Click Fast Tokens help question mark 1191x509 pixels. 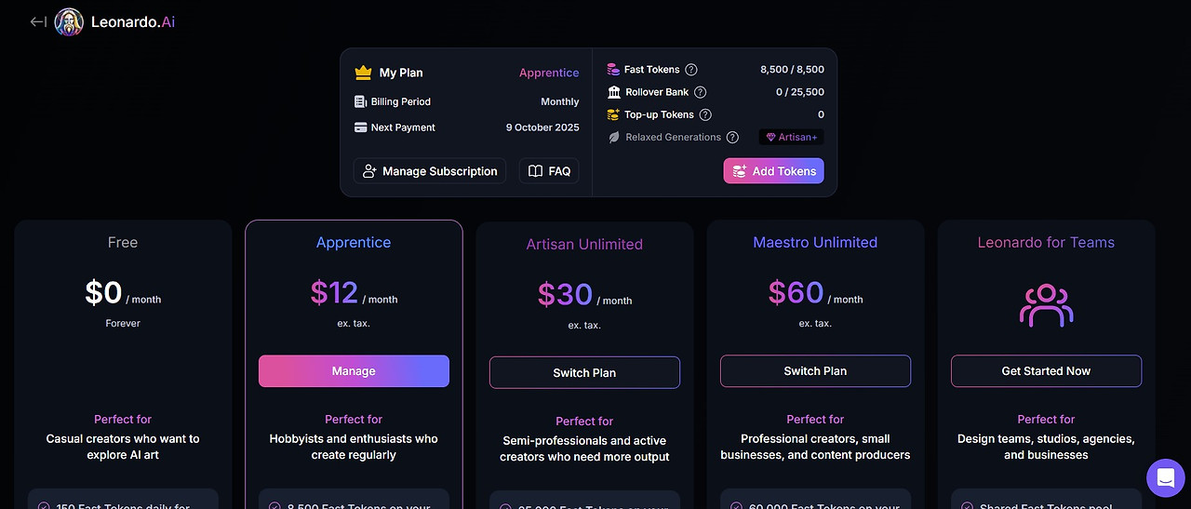[690, 70]
